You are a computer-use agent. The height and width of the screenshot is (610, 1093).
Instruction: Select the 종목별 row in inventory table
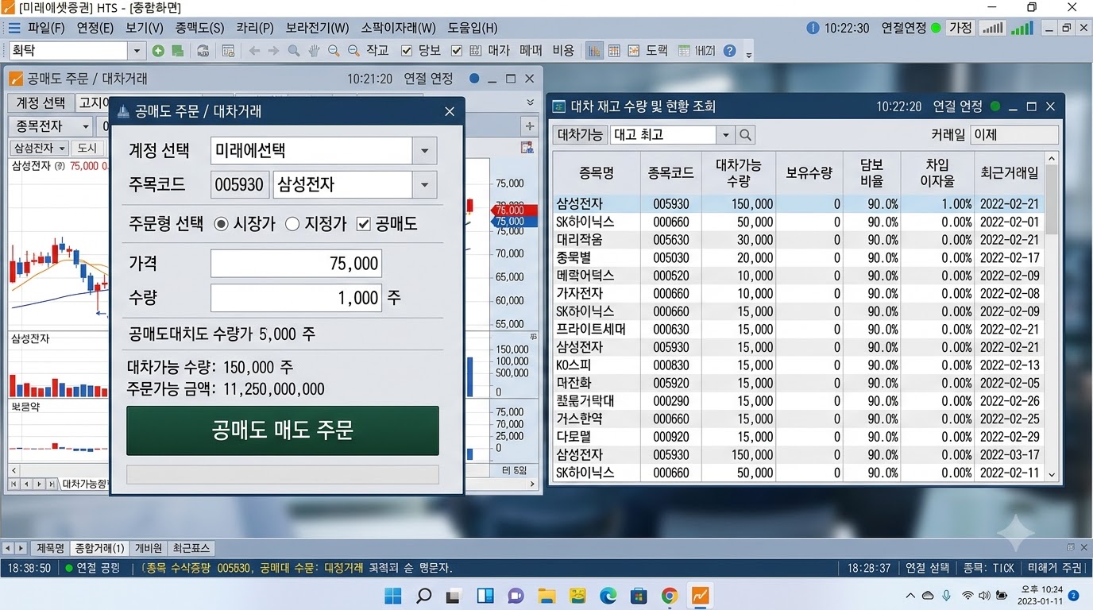[x=798, y=258]
